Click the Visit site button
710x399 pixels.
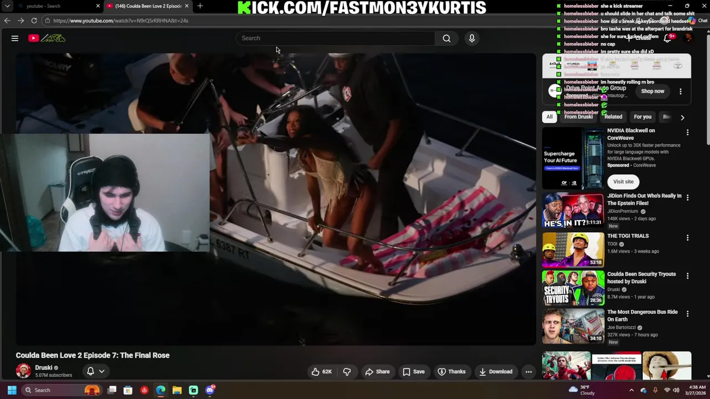coord(623,182)
